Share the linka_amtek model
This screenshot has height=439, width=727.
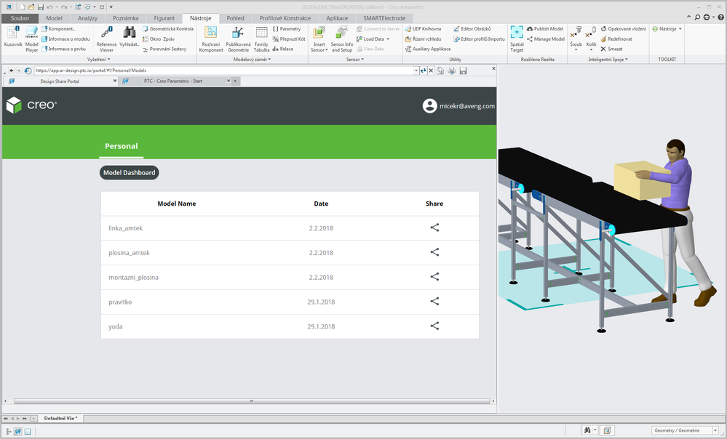434,227
